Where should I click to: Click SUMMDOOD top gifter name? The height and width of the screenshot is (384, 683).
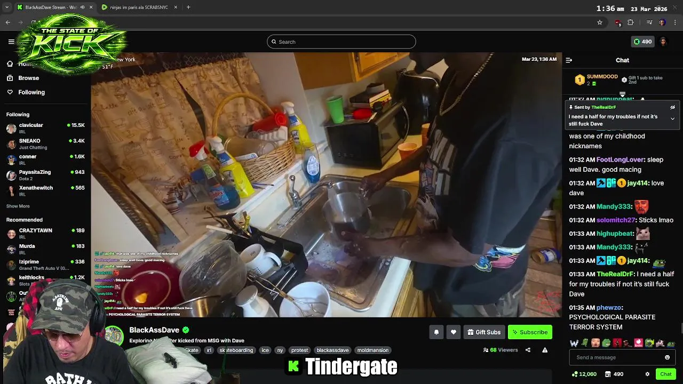pyautogui.click(x=602, y=77)
